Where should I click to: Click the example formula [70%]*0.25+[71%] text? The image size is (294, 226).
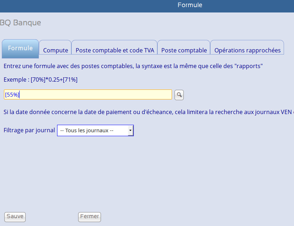pyautogui.click(x=54, y=79)
